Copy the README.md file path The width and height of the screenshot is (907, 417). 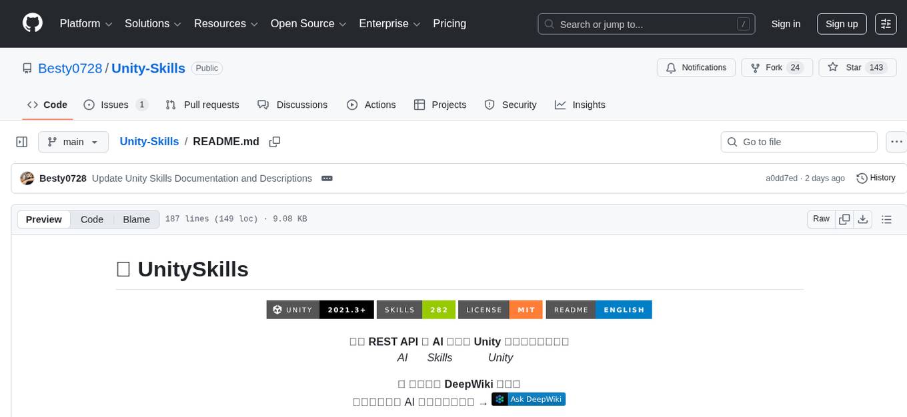click(274, 141)
